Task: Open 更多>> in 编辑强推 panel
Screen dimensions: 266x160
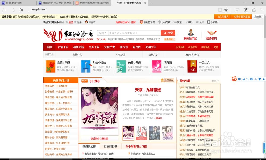Action: (215, 81)
